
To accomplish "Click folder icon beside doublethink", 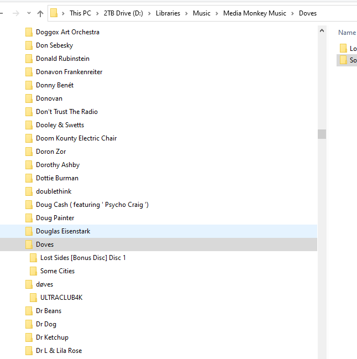I will point(29,191).
